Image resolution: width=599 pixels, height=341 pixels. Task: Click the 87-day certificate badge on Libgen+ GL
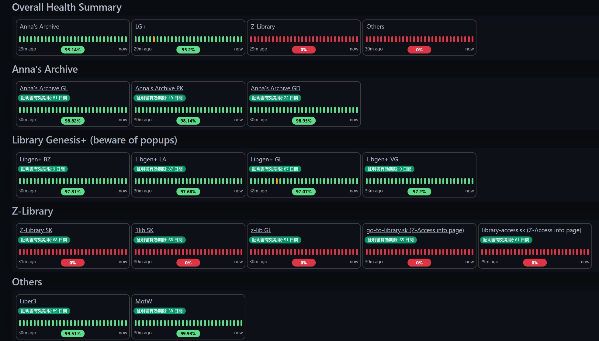point(275,169)
